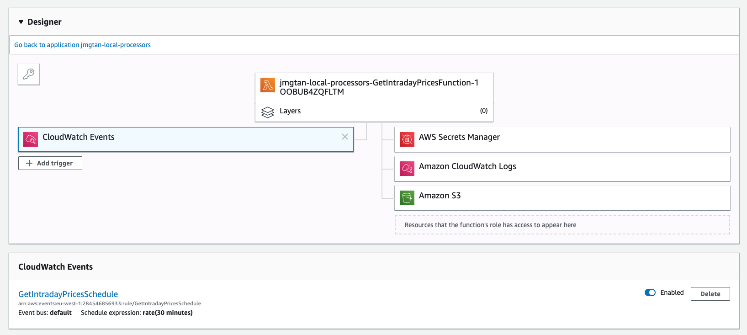Screen dimensions: 747x335
Task: Select the CloudWatch Events trigger label
Action: pos(79,137)
